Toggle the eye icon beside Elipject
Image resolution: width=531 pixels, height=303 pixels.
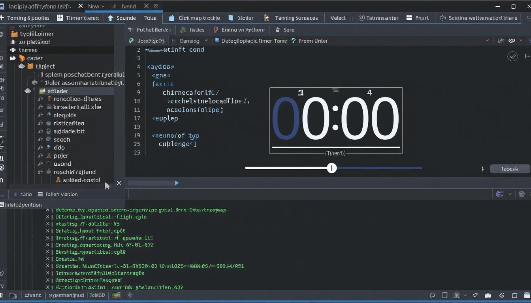pyautogui.click(x=22, y=66)
